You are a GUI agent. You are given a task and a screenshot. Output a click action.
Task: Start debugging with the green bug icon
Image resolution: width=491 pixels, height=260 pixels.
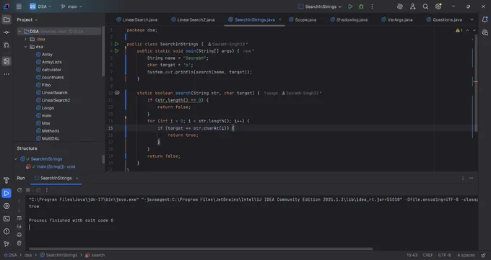coord(361,6)
